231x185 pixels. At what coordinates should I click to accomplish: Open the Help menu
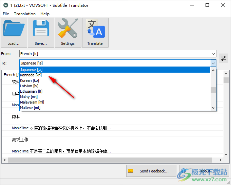click(45, 14)
